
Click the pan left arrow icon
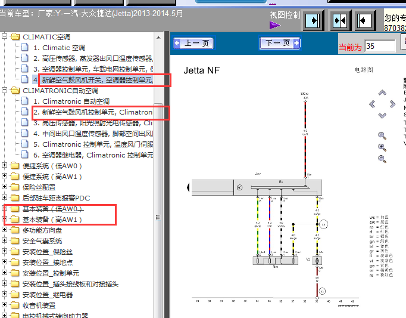[372, 104]
